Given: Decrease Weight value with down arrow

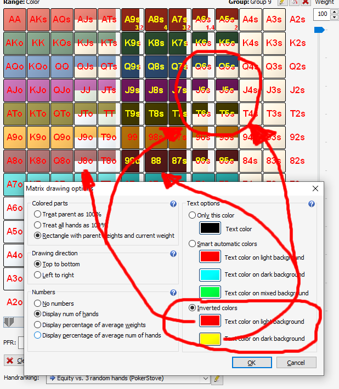Looking at the screenshot, I should click(x=334, y=17).
